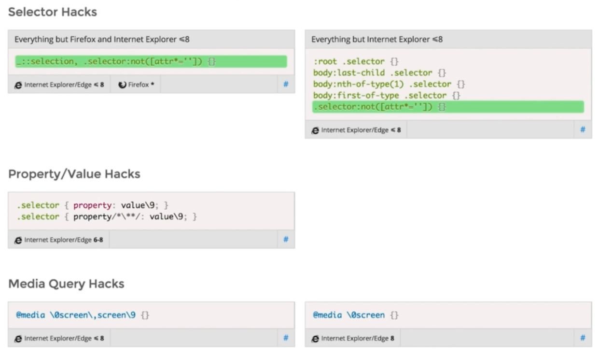Viewport: 599px width, 359px height.
Task: Open the # permalink of the Property/Value hack
Action: [286, 239]
